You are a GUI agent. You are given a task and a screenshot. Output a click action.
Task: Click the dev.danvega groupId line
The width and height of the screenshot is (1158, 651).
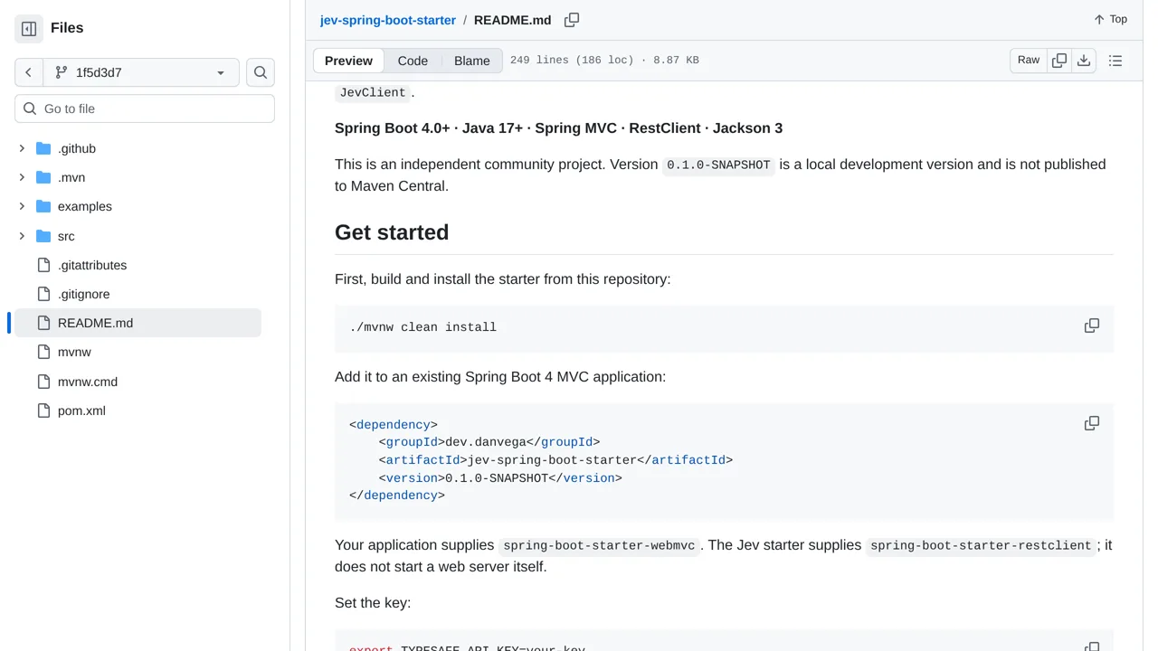[489, 442]
